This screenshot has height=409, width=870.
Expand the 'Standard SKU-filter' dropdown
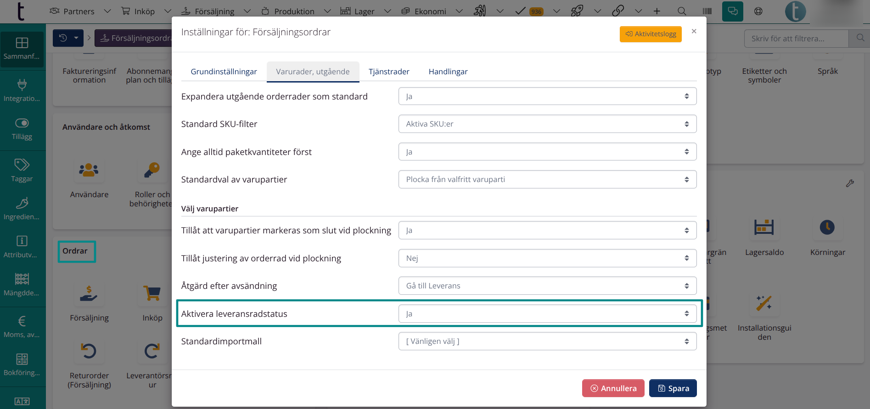[547, 124]
